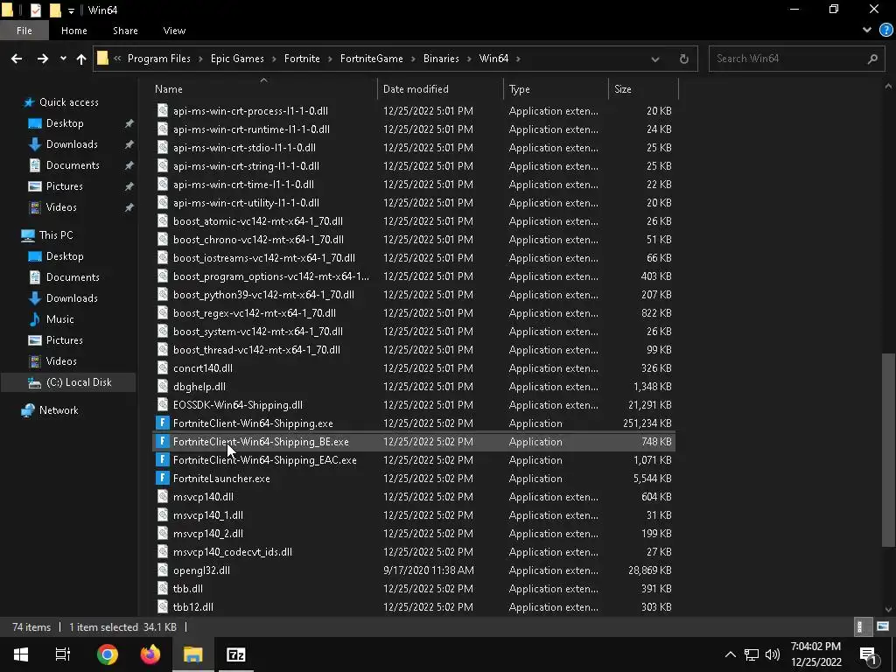The image size is (896, 672).
Task: Open the View ribbon tab
Action: pyautogui.click(x=174, y=31)
